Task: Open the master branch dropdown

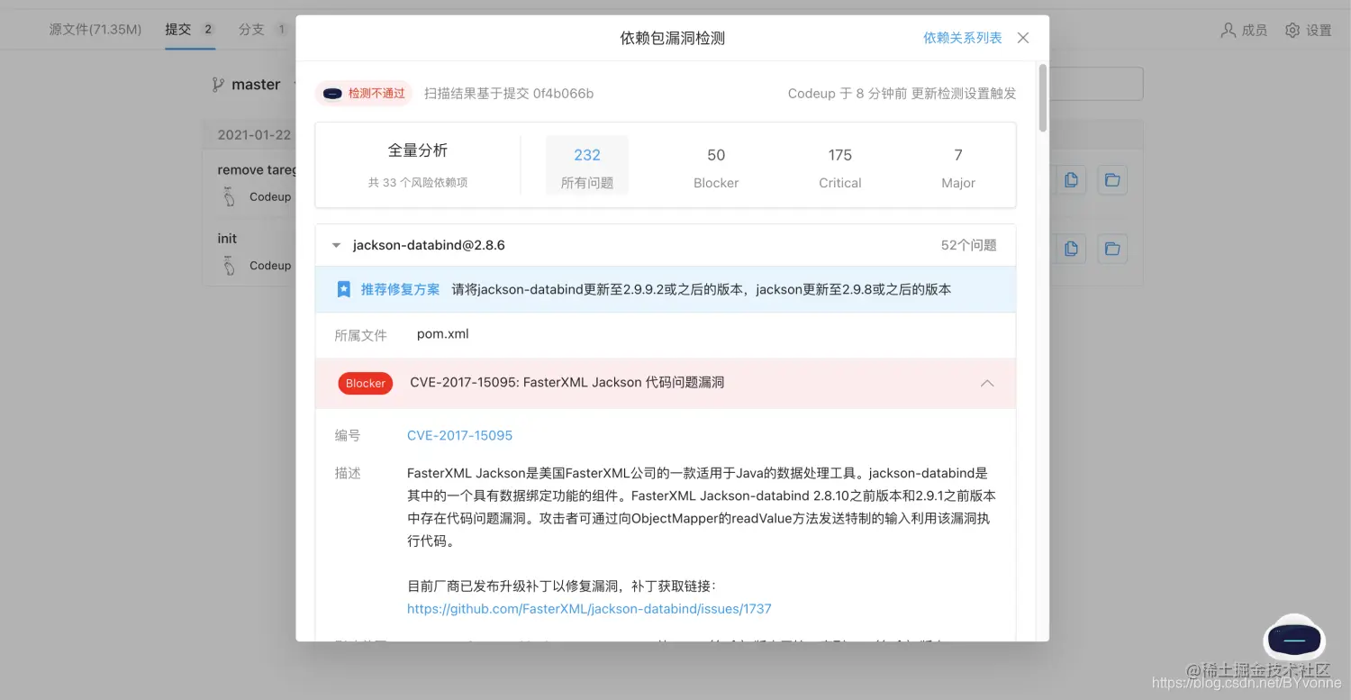Action: pos(255,83)
